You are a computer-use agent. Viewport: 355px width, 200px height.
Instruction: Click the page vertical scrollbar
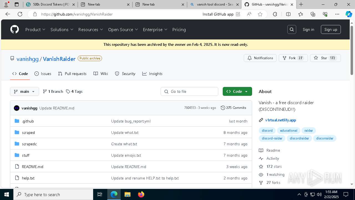click(352, 50)
